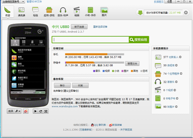Open the www.wandoujia.com link

(x=65, y=106)
